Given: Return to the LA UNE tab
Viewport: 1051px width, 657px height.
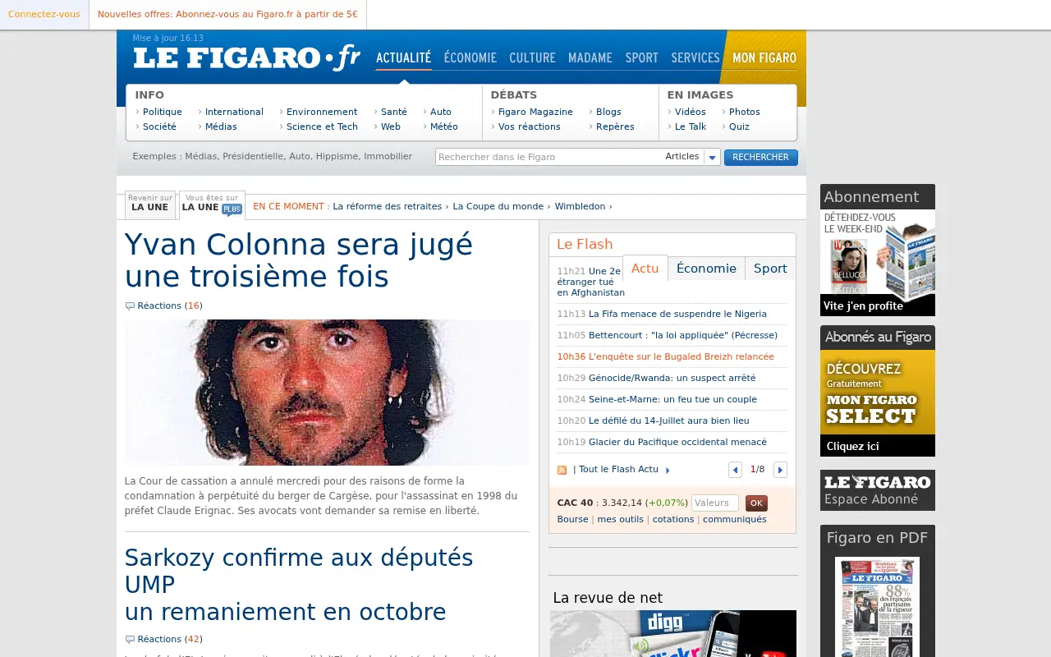Looking at the screenshot, I should pyautogui.click(x=149, y=205).
